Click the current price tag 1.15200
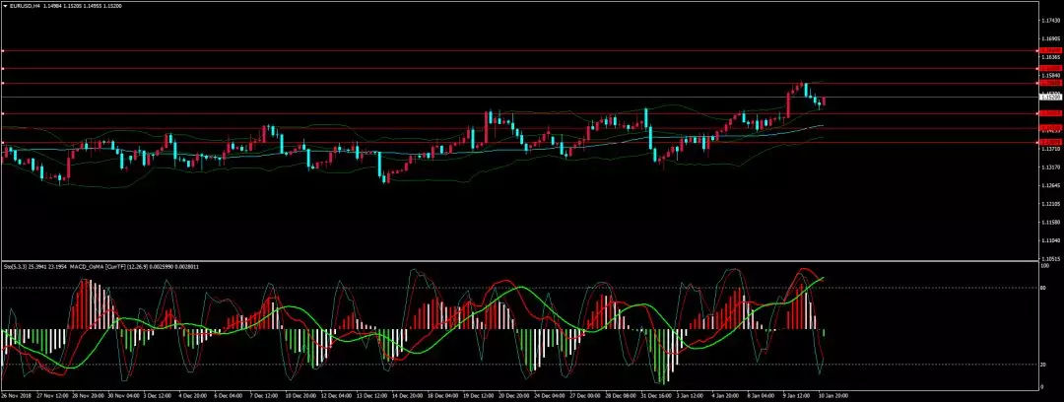This screenshot has height=402, width=1064. (x=1050, y=98)
